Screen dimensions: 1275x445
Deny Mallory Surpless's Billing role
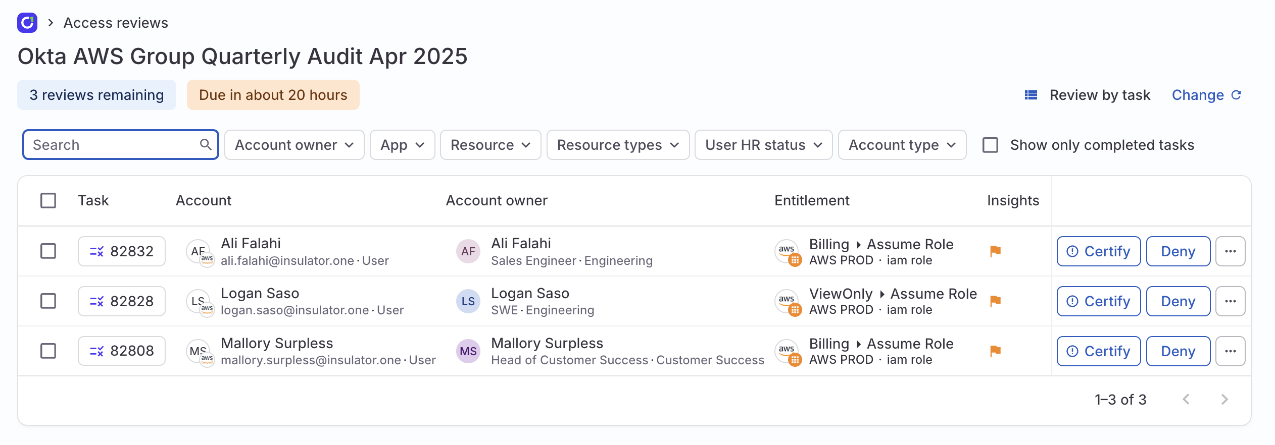coord(1178,351)
